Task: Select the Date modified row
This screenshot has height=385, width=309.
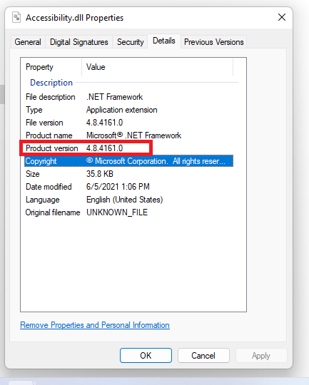Action: [129, 187]
